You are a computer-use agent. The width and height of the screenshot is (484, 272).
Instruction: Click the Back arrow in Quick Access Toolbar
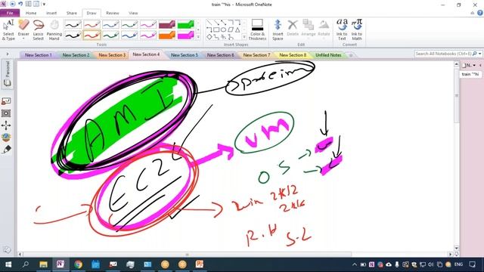click(13, 5)
